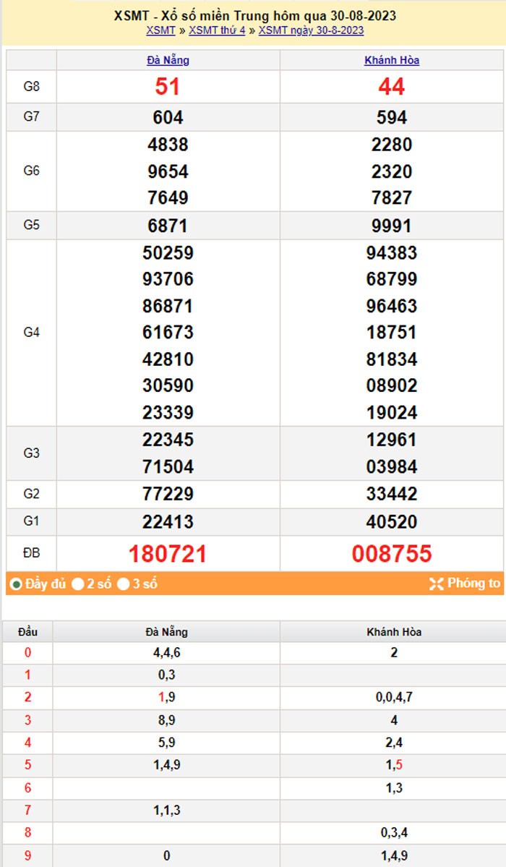Select the 2 số radio option
The width and height of the screenshot is (506, 867).
(78, 584)
